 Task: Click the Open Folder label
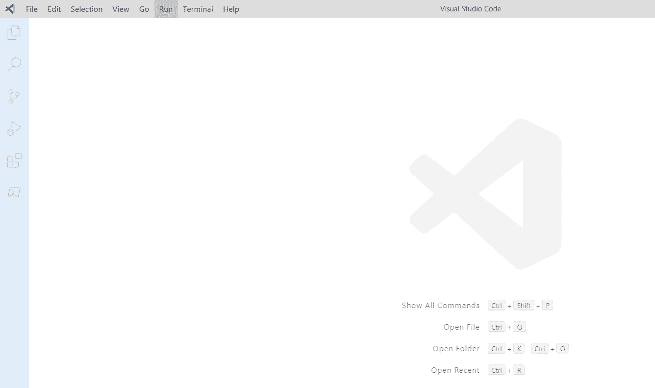coord(456,348)
